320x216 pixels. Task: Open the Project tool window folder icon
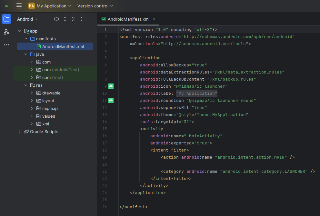6,19
